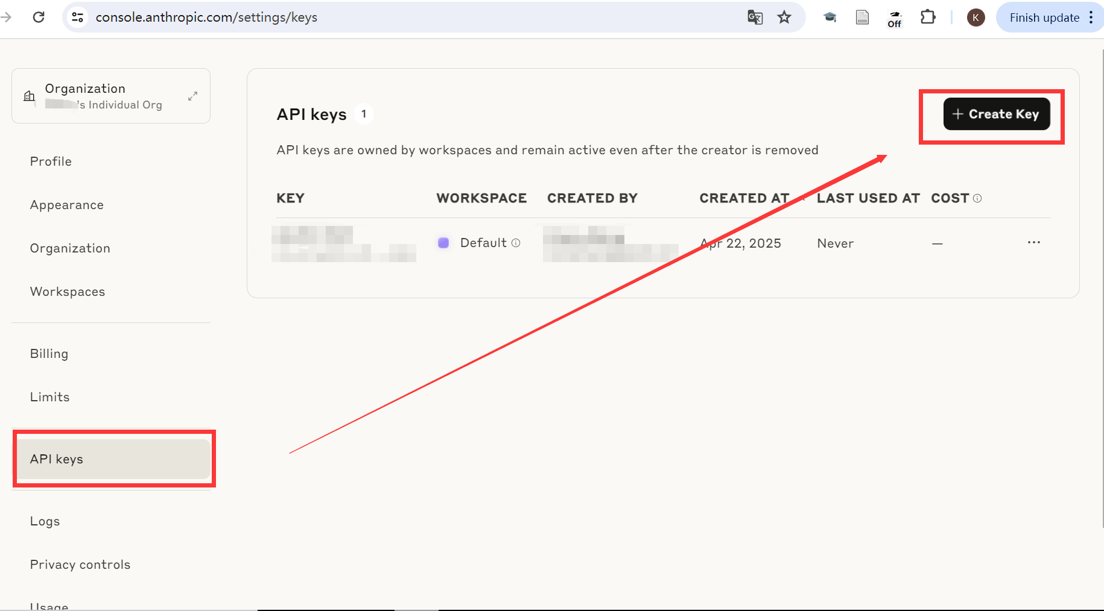Open the Limits page
The width and height of the screenshot is (1104, 611).
[x=49, y=397]
